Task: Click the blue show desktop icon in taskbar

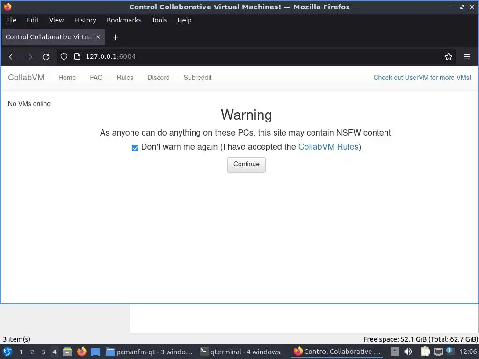Action: tap(95, 352)
